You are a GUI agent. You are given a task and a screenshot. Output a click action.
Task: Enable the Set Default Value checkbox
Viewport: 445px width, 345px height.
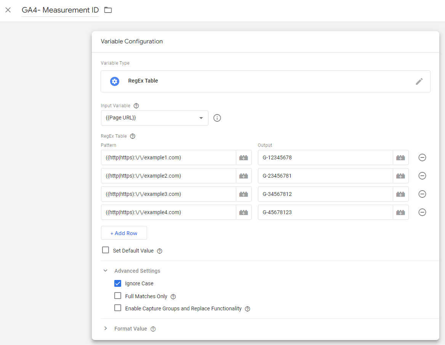[x=106, y=250]
